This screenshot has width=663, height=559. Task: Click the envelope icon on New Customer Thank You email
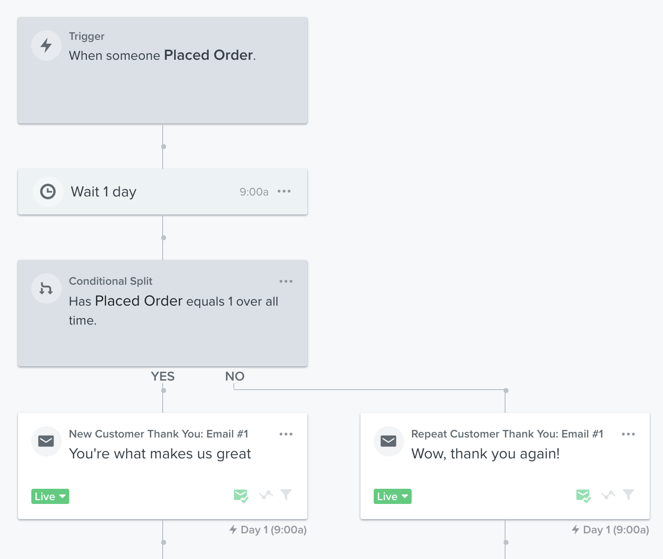pos(46,441)
